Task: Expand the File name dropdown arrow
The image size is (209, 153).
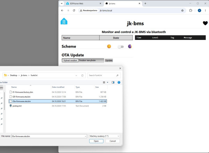Action: click(x=86, y=136)
